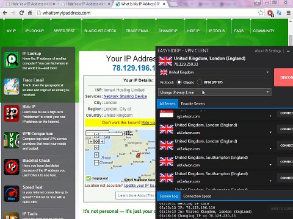
Task: Expand the sg1.ehvpn.com server arrow
Action: tap(270, 116)
